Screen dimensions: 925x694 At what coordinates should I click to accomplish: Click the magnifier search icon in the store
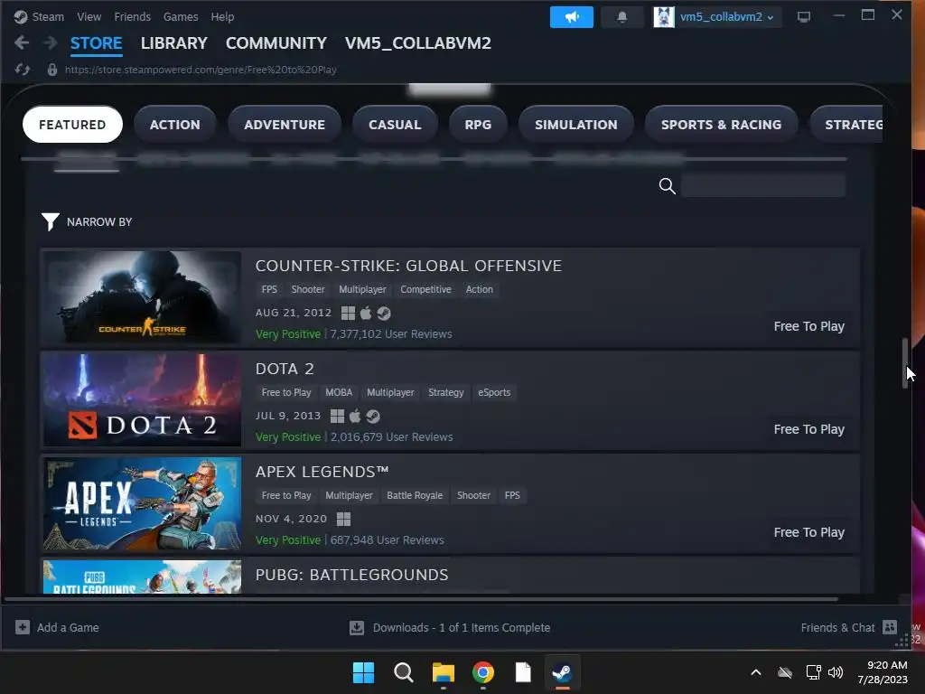click(667, 186)
